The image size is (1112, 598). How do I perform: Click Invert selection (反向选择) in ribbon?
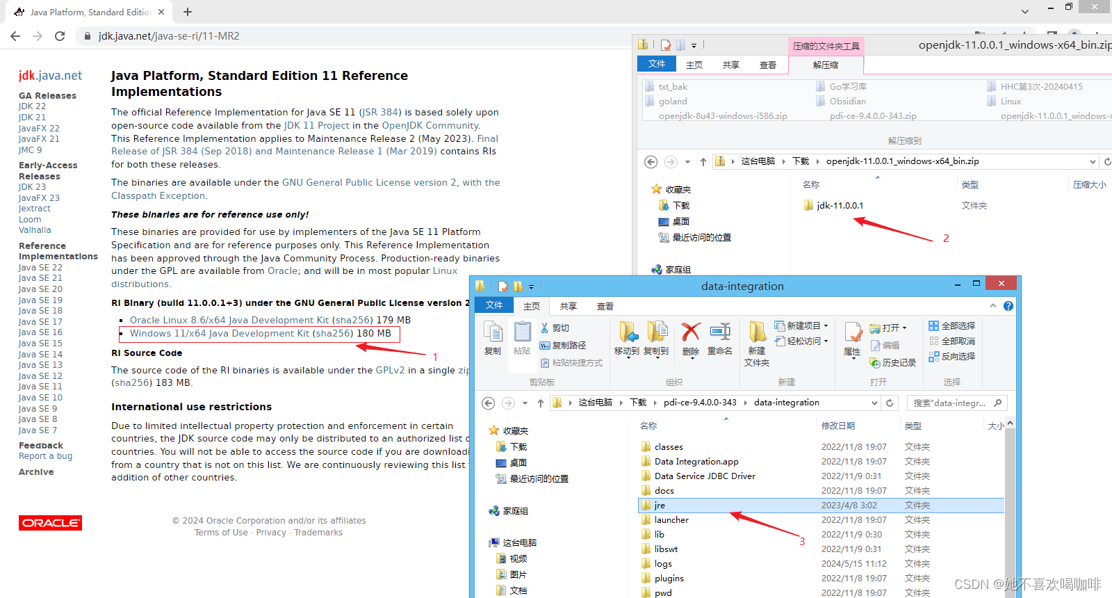(952, 356)
